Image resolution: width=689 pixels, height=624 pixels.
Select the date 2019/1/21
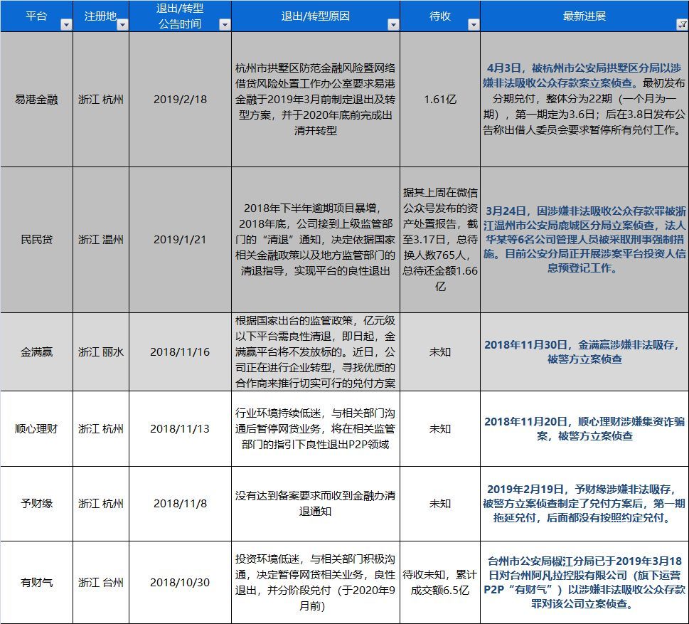tap(180, 240)
